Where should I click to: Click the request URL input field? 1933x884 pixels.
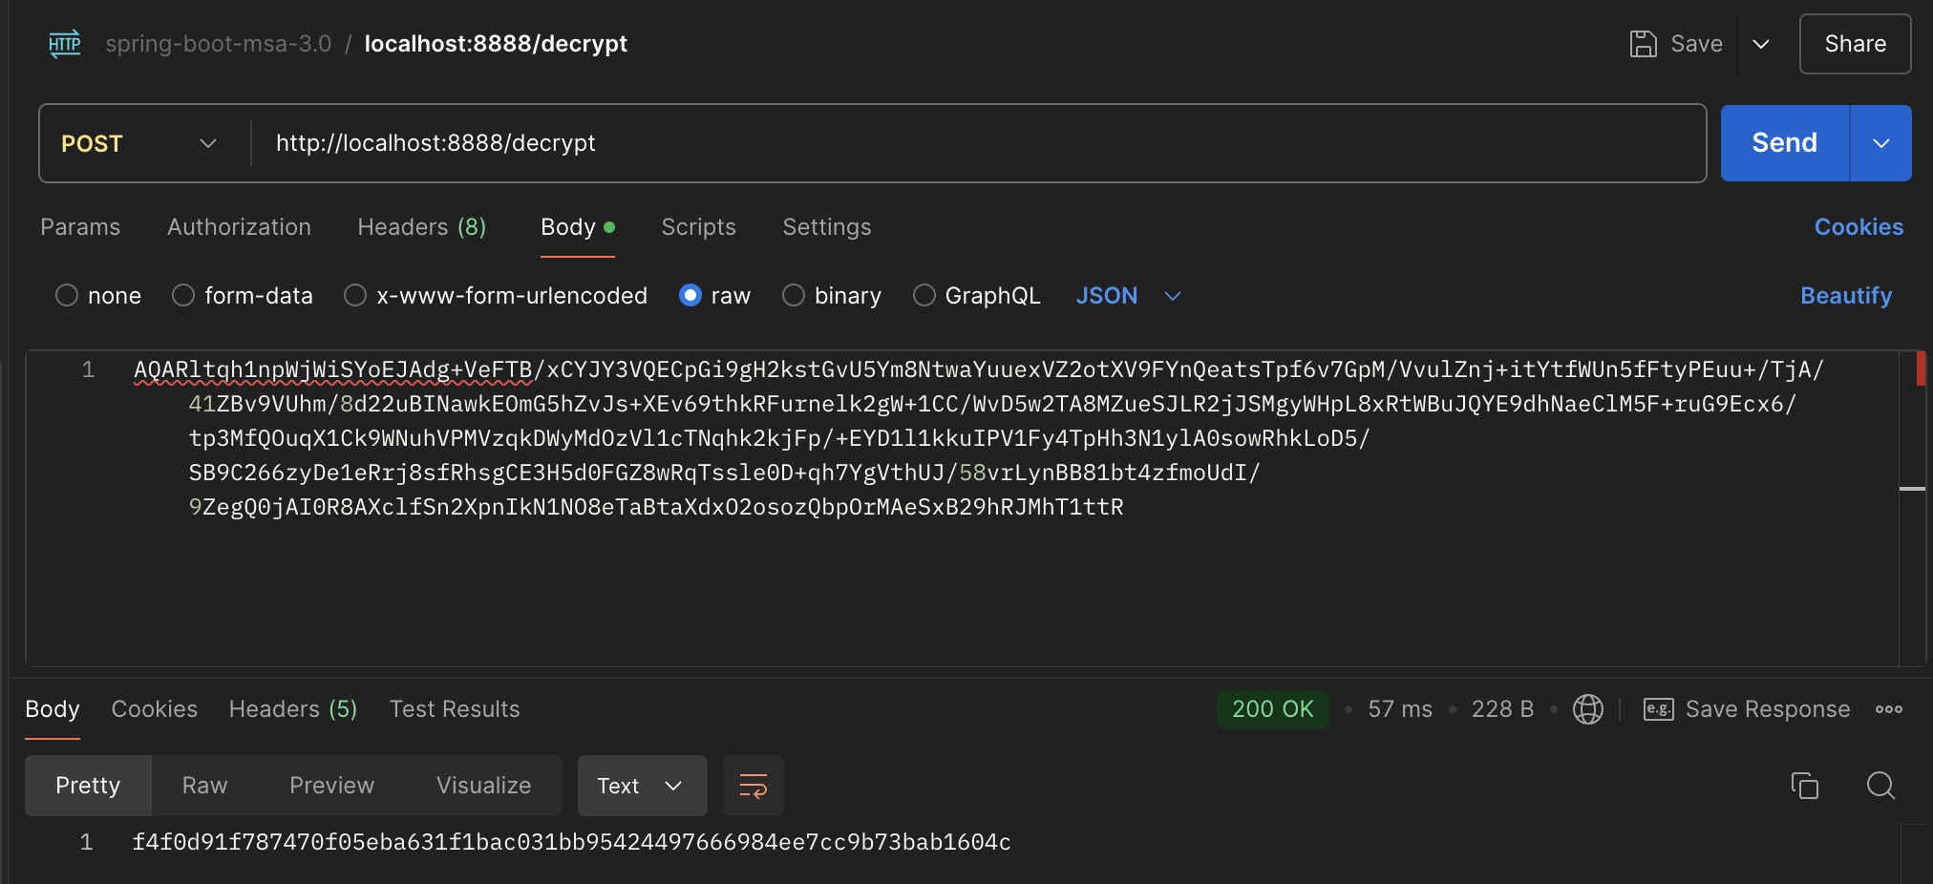pos(978,143)
